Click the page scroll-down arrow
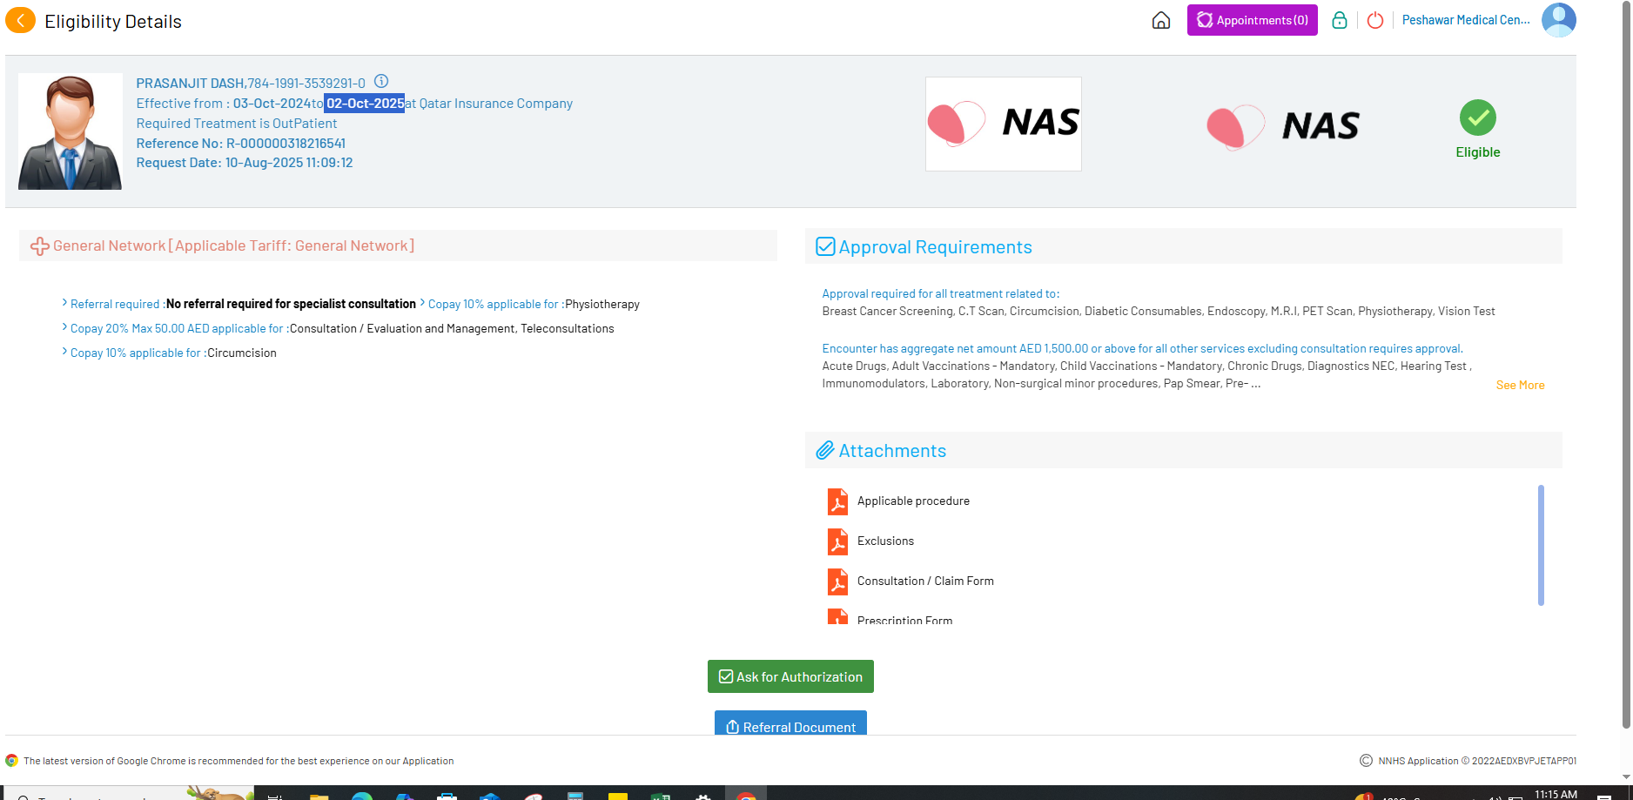This screenshot has height=800, width=1633. click(1626, 776)
